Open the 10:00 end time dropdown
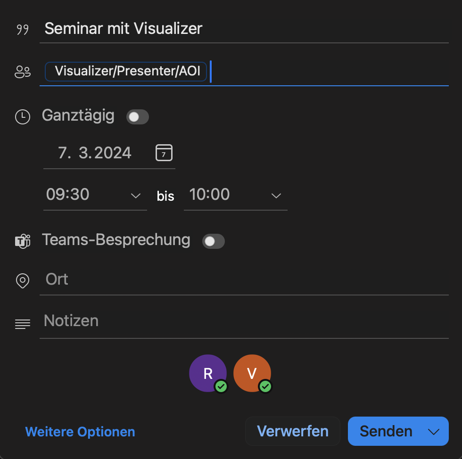 pos(276,195)
